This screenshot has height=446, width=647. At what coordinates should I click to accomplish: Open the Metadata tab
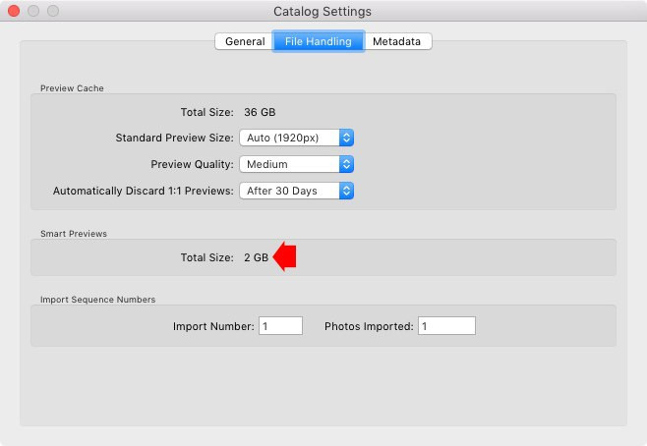pos(397,41)
